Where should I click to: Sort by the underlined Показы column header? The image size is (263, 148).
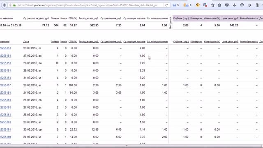pos(55,42)
